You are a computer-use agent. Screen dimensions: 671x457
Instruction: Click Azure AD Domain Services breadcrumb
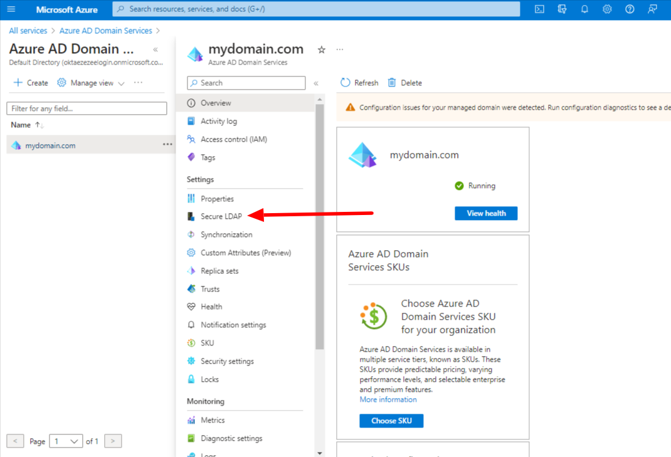coord(106,31)
